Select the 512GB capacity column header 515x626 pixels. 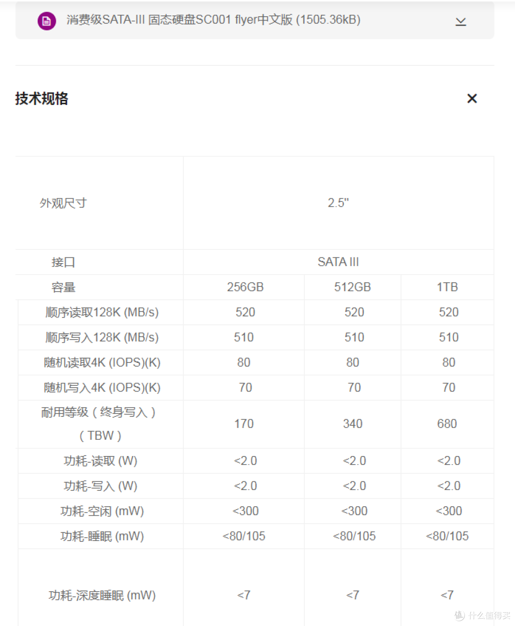tap(352, 287)
